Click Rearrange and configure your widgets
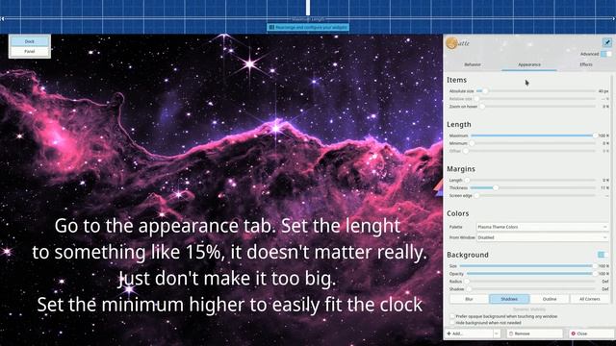Viewport: 616px width, 346px height. (308, 28)
